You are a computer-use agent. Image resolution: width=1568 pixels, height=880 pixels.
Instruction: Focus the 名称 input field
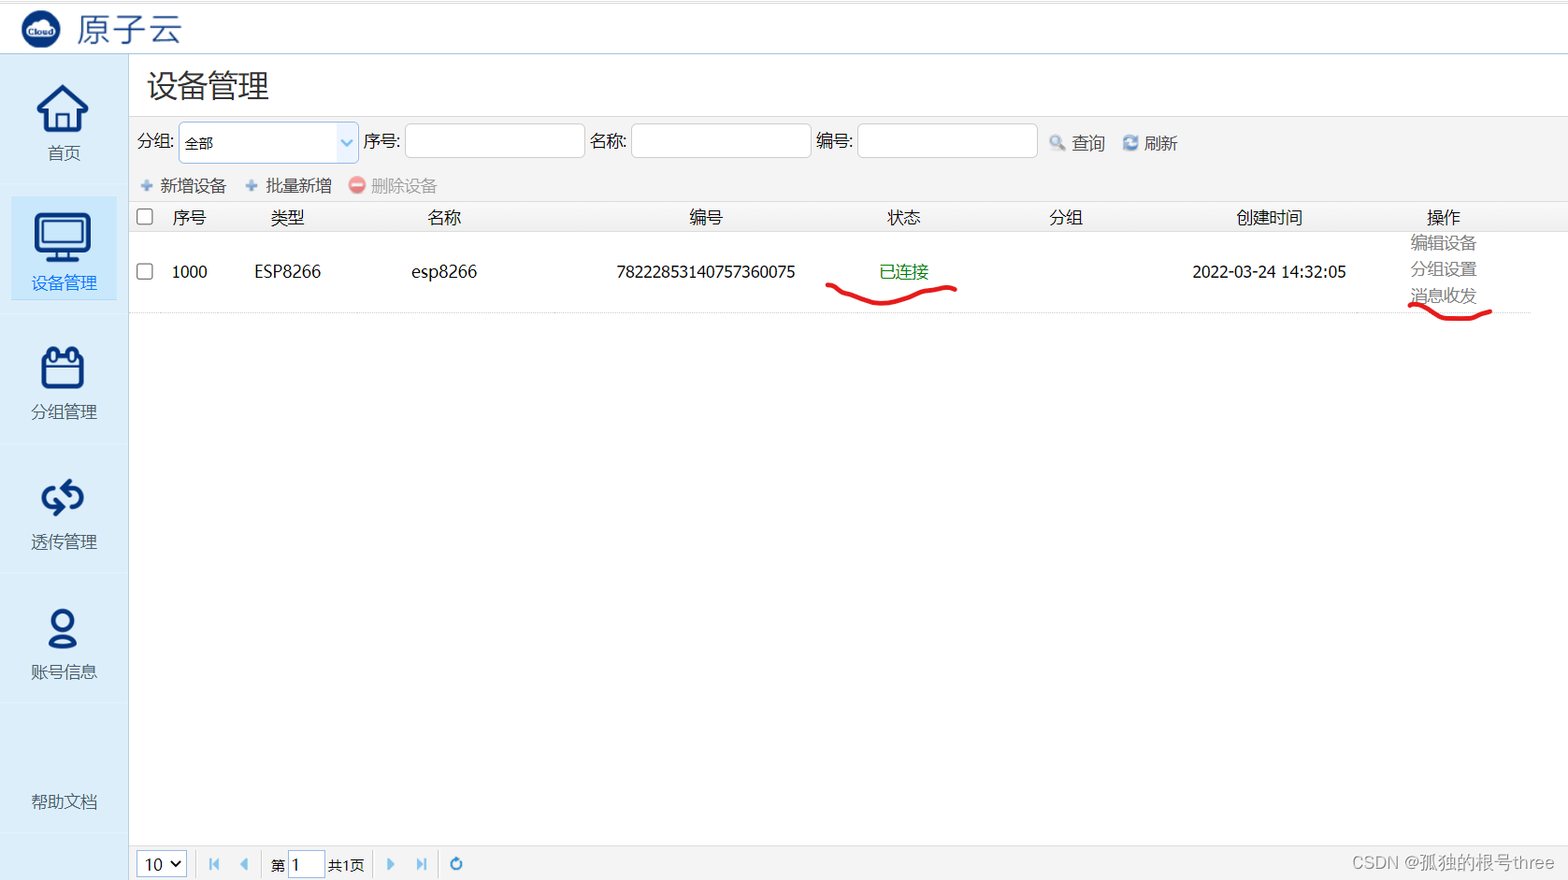pos(721,141)
